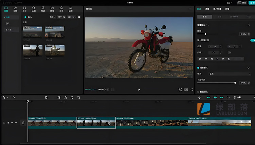Click the shortcuts (捷徑) keyboard button
The width and height of the screenshot is (255, 145).
[242, 3]
